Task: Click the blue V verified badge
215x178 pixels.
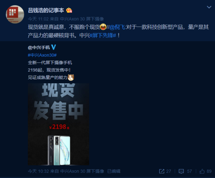Action: (53, 47)
